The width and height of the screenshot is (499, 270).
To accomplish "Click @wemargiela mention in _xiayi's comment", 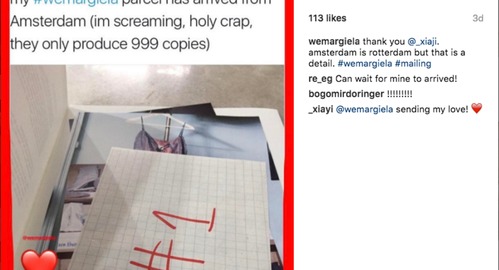I will [365, 109].
